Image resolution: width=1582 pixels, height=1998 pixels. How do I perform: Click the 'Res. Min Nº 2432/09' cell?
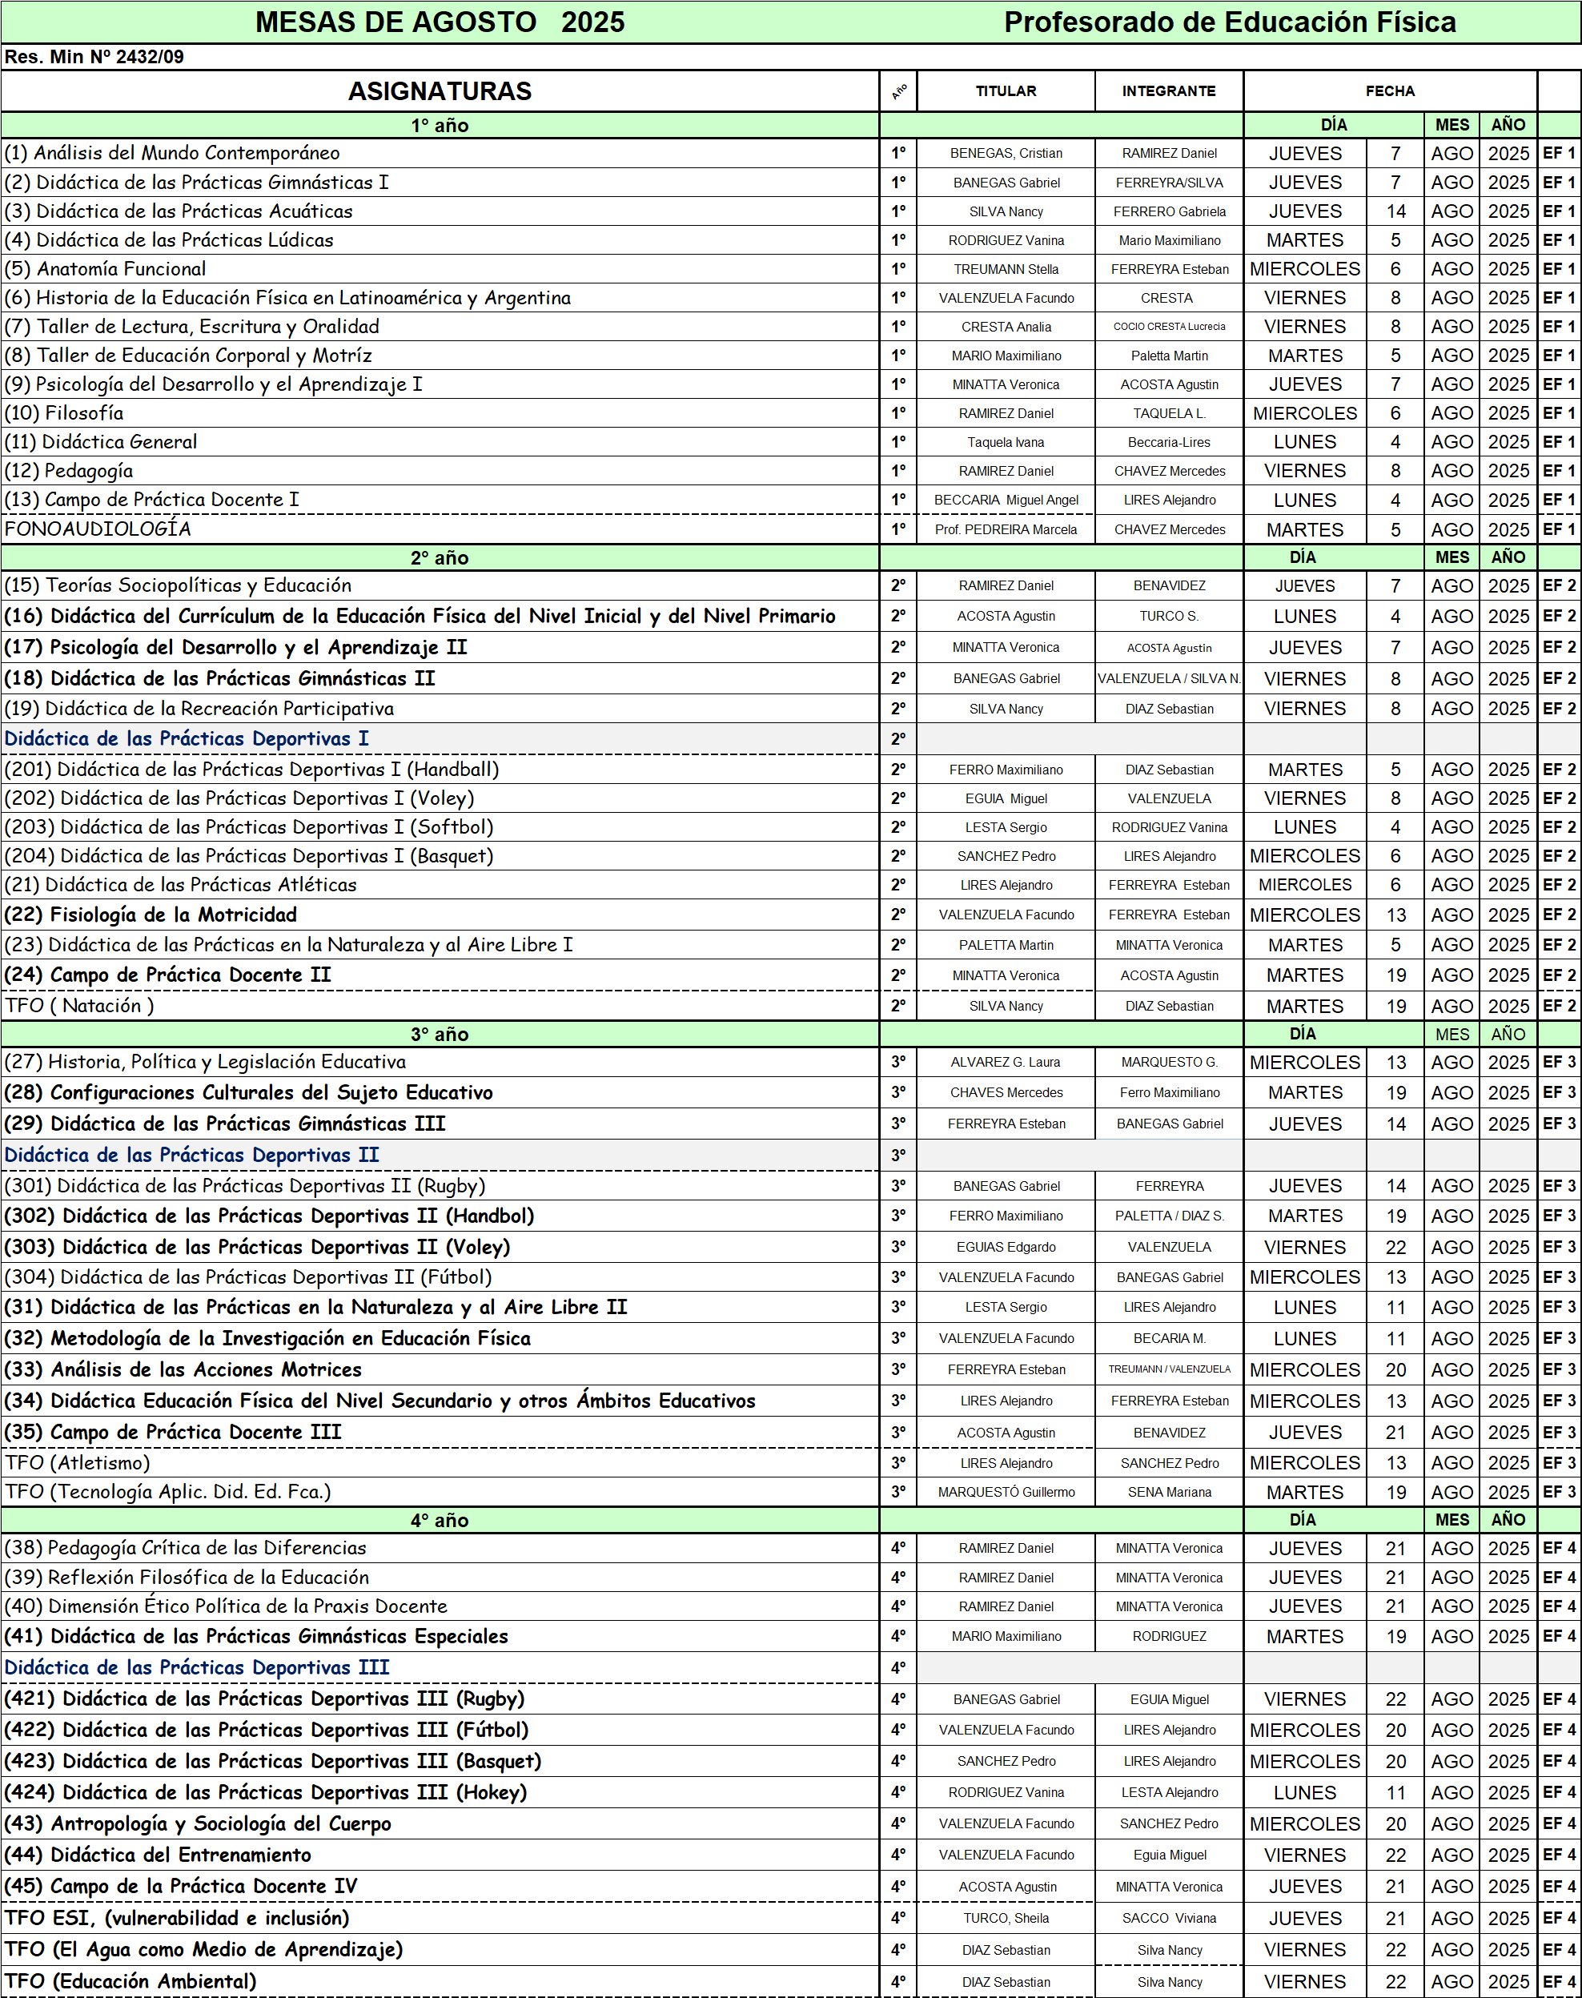tap(94, 57)
